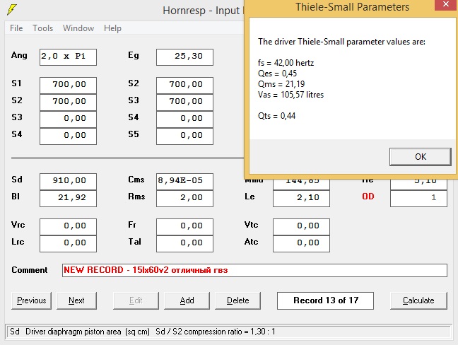Screen dimensions: 458x345
Task: Click the fs = 42,00 hertz line
Action: [286, 63]
